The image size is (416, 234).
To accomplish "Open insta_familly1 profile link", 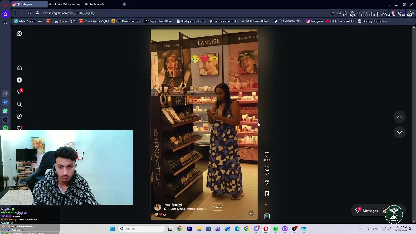I will (x=173, y=205).
